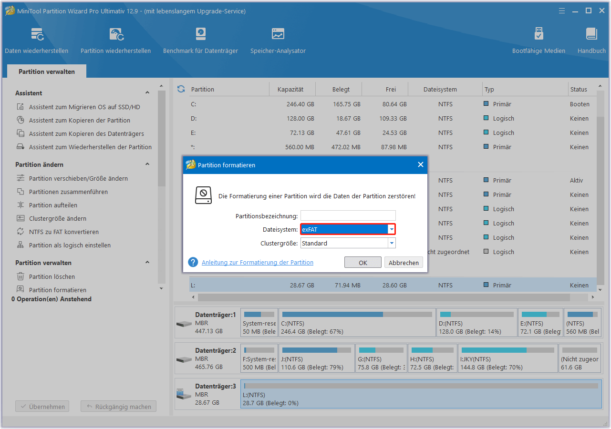Click Assistent zum Migrieren OS icon
The width and height of the screenshot is (611, 429).
pyautogui.click(x=21, y=107)
